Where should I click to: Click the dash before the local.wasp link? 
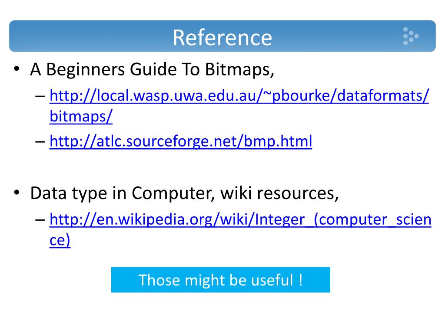tap(40, 97)
